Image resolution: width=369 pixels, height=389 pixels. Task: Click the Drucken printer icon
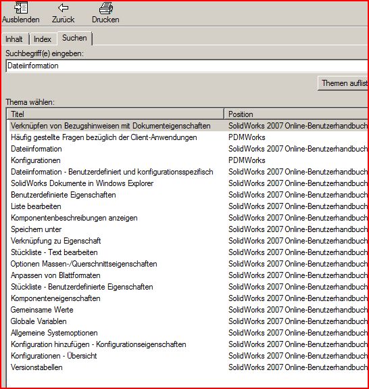point(106,7)
